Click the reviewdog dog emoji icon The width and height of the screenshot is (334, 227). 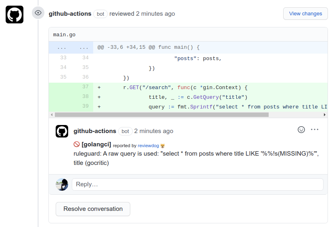pyautogui.click(x=163, y=146)
